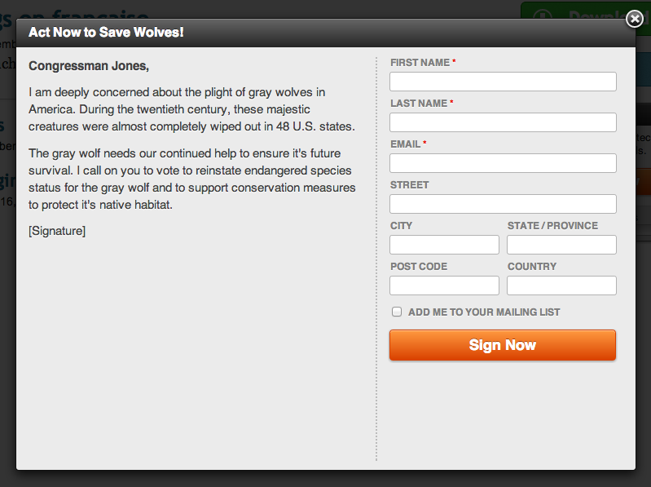Click the First Name input field

[x=503, y=82]
